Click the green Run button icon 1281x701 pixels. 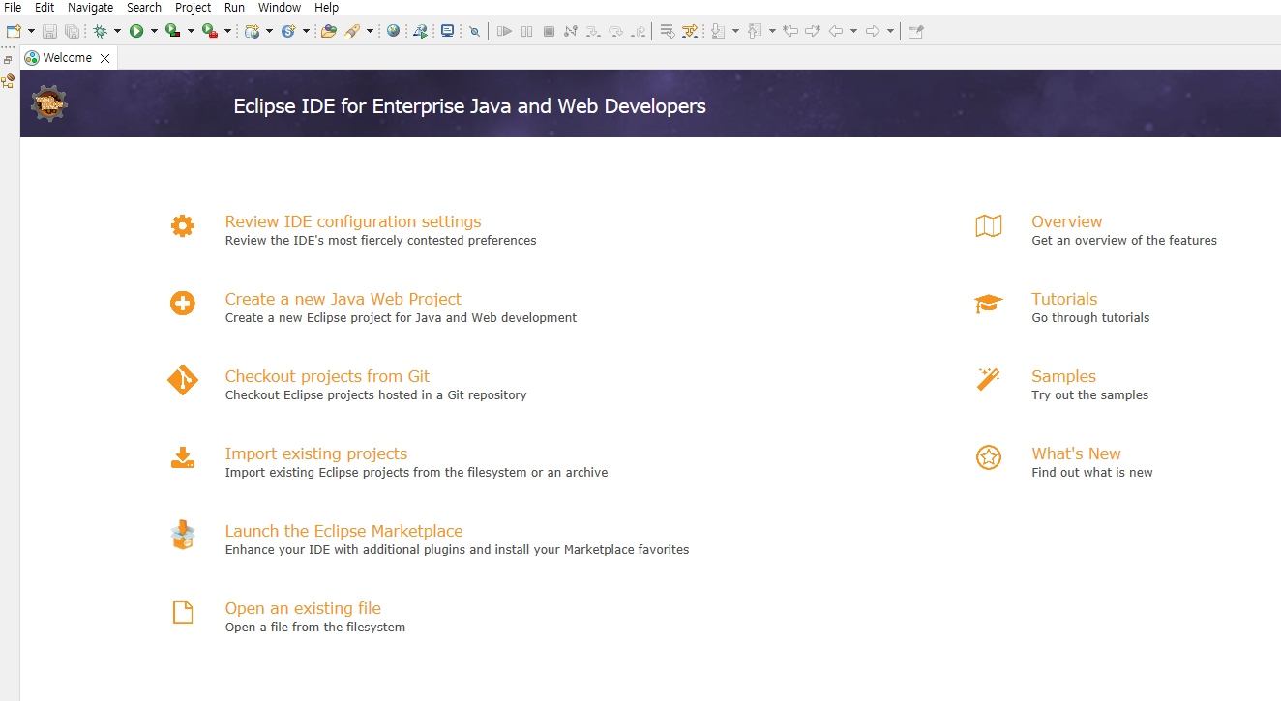(136, 31)
